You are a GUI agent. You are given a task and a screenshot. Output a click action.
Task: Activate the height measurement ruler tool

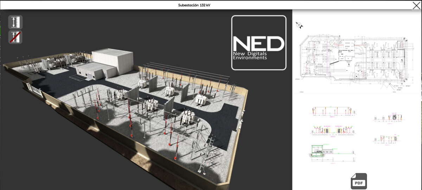[x=15, y=22]
